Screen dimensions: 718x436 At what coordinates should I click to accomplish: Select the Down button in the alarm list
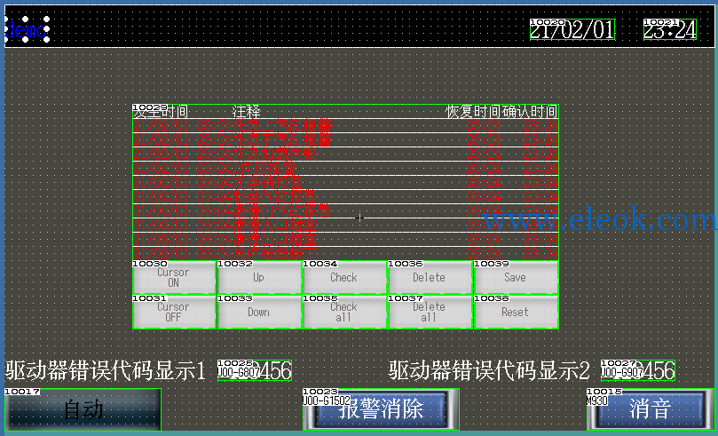click(259, 313)
